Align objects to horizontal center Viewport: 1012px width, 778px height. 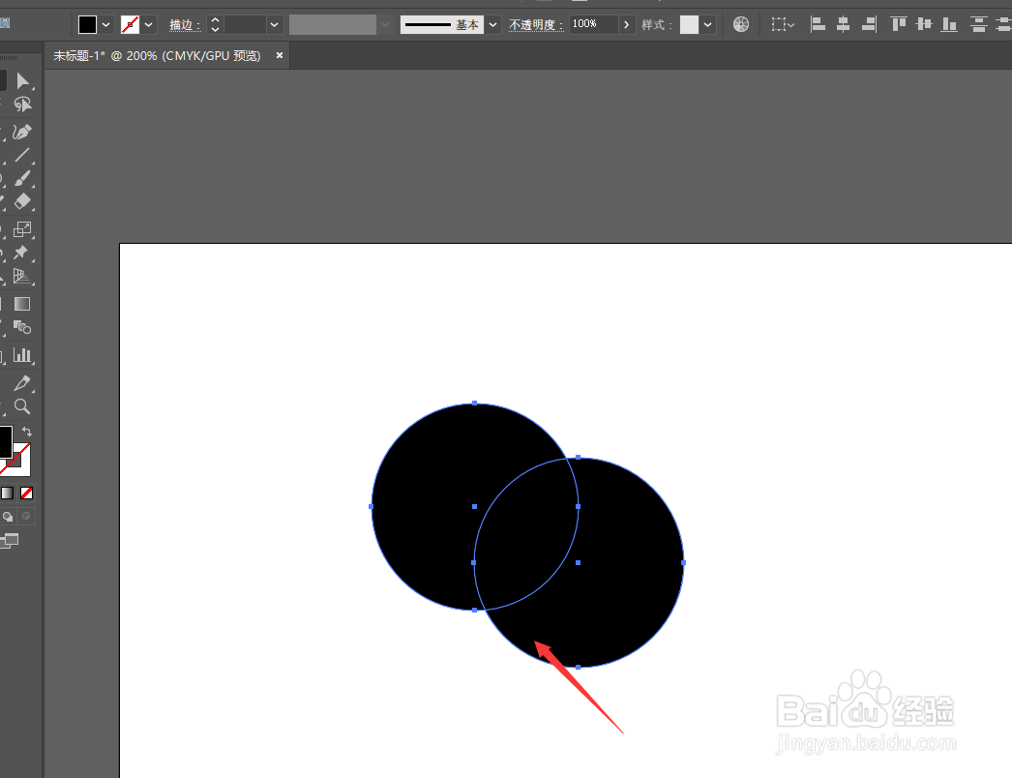843,24
